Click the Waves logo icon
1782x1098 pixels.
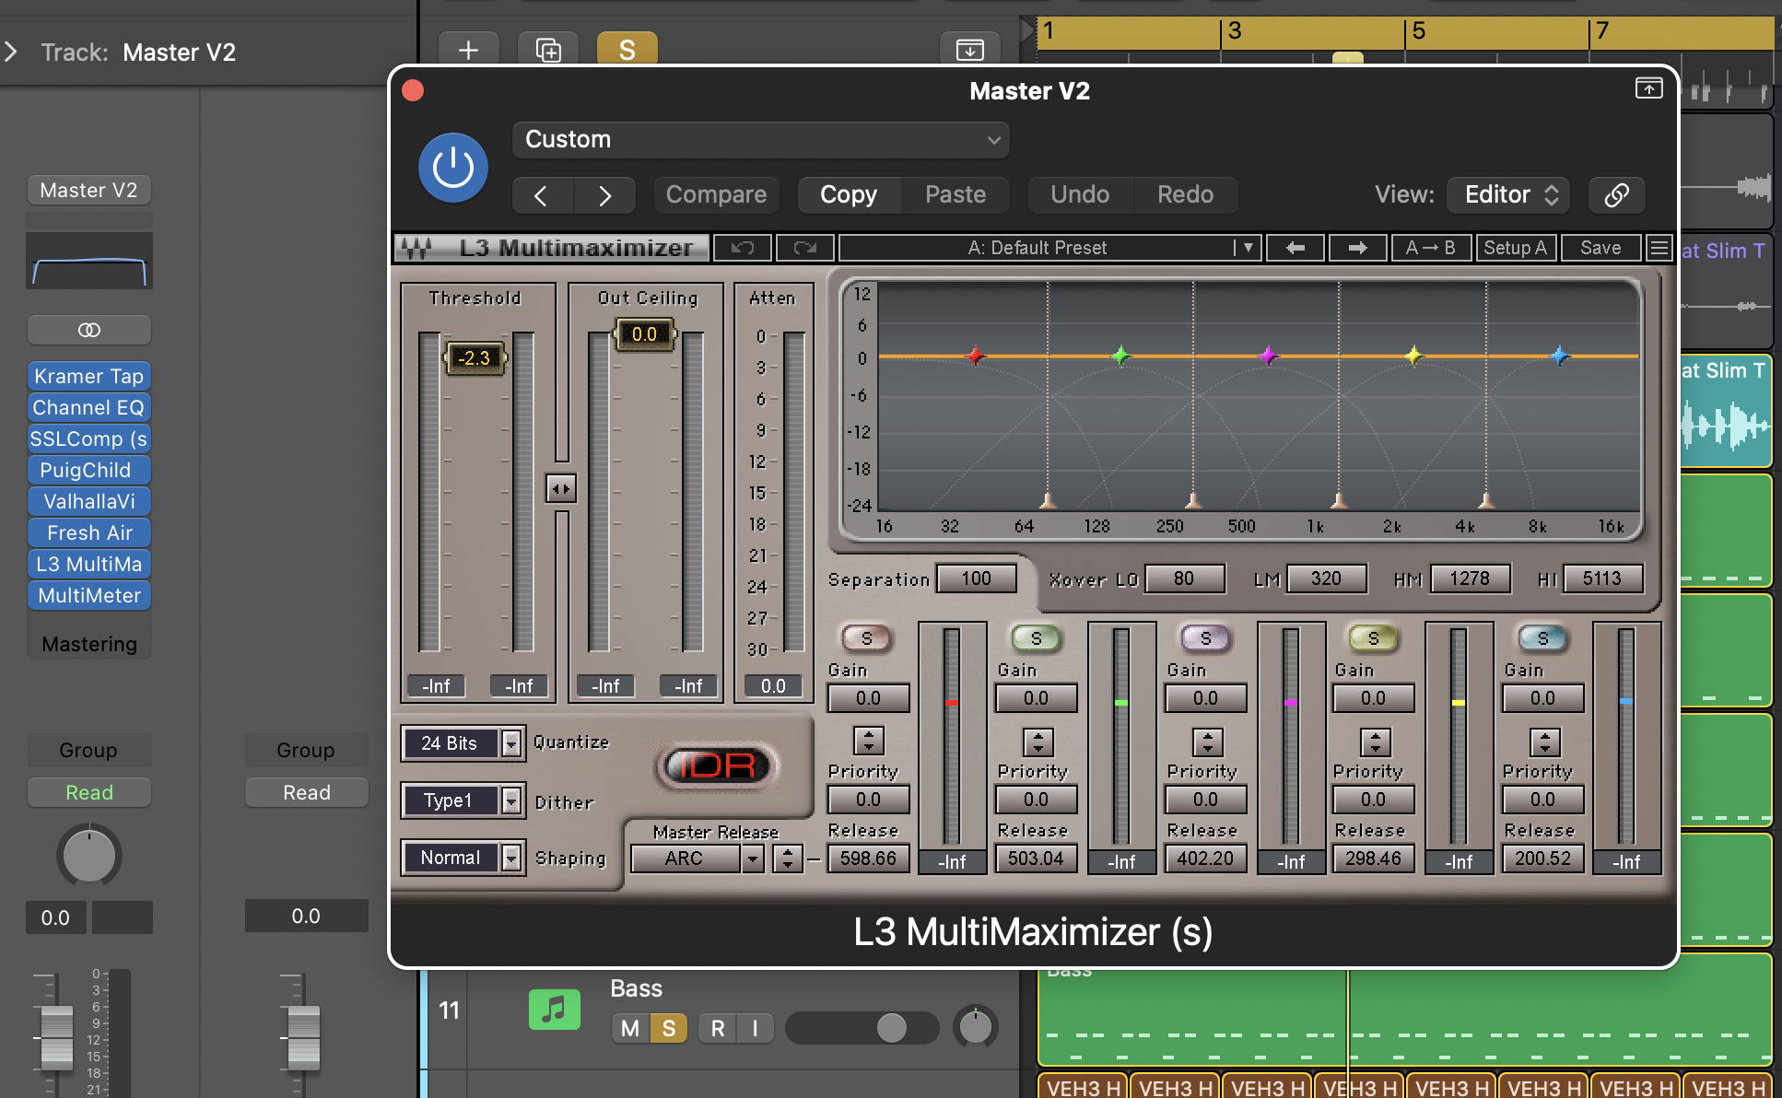click(416, 248)
